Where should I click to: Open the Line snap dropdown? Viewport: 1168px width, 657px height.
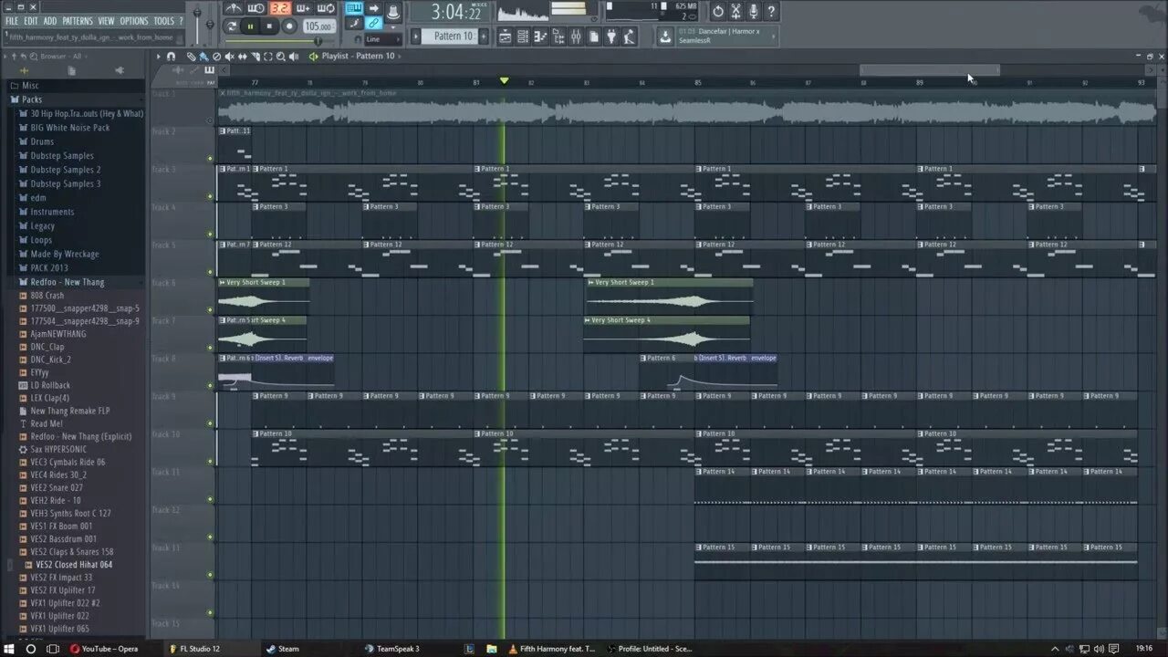pyautogui.click(x=383, y=39)
